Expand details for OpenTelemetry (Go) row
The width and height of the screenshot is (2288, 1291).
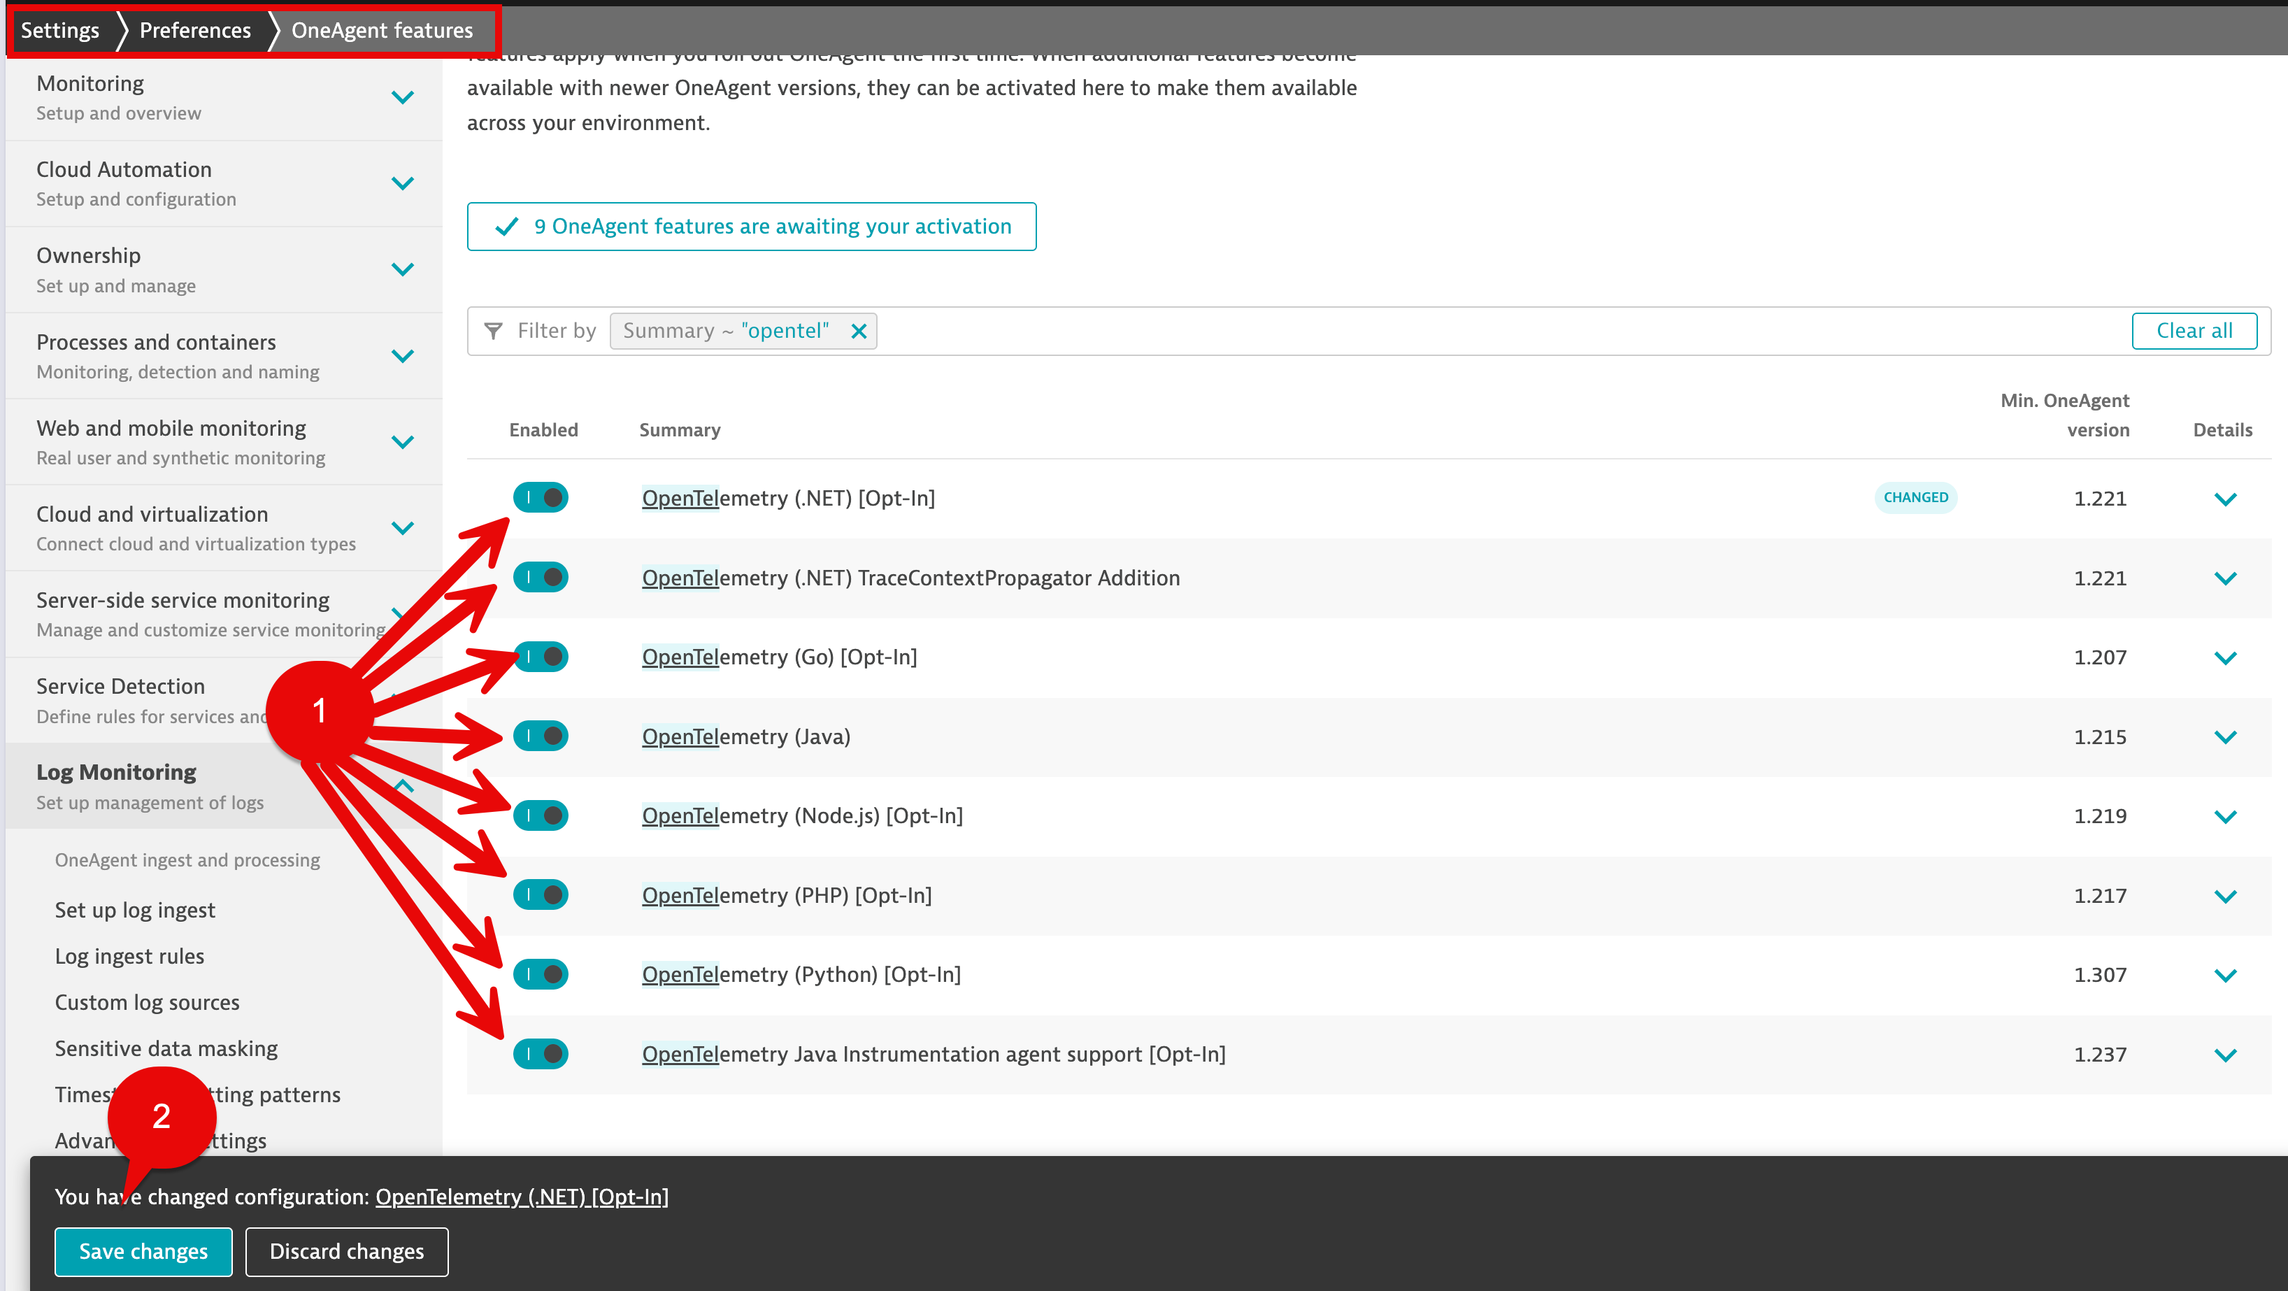tap(2225, 658)
